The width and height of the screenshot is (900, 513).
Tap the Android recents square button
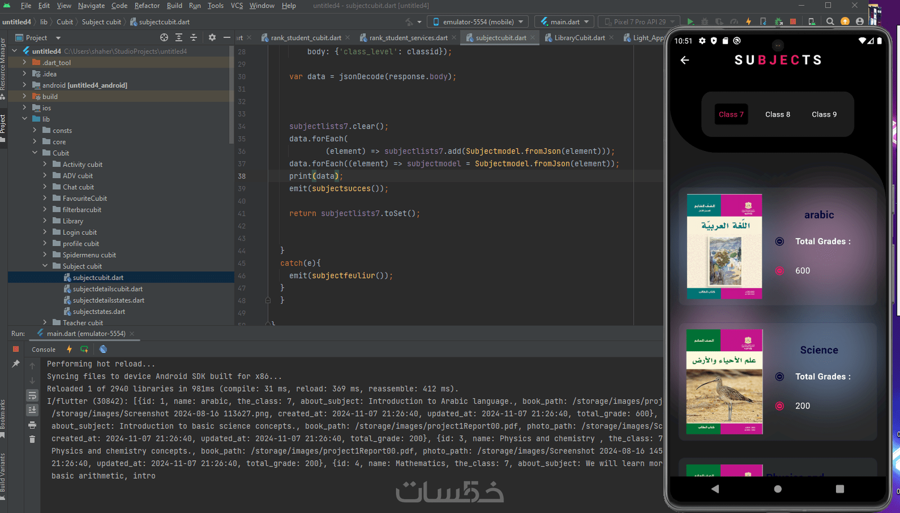tap(840, 489)
